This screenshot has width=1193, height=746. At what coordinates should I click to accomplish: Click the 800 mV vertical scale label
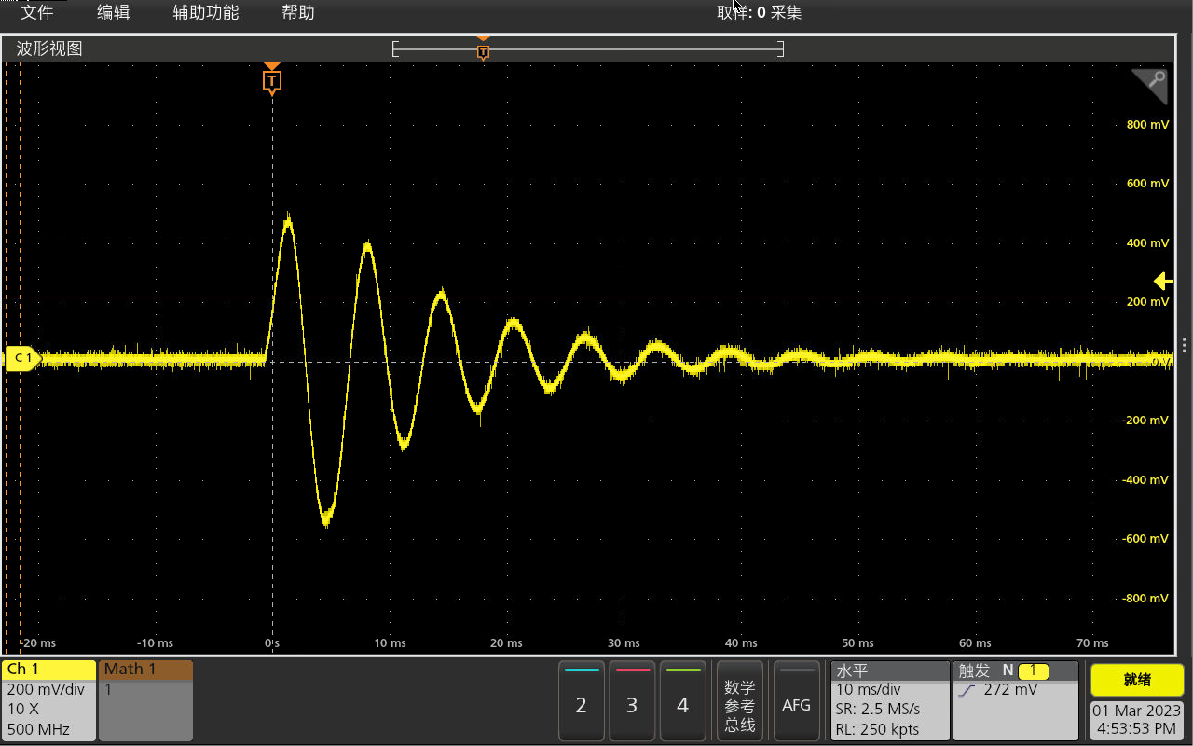tap(1148, 124)
